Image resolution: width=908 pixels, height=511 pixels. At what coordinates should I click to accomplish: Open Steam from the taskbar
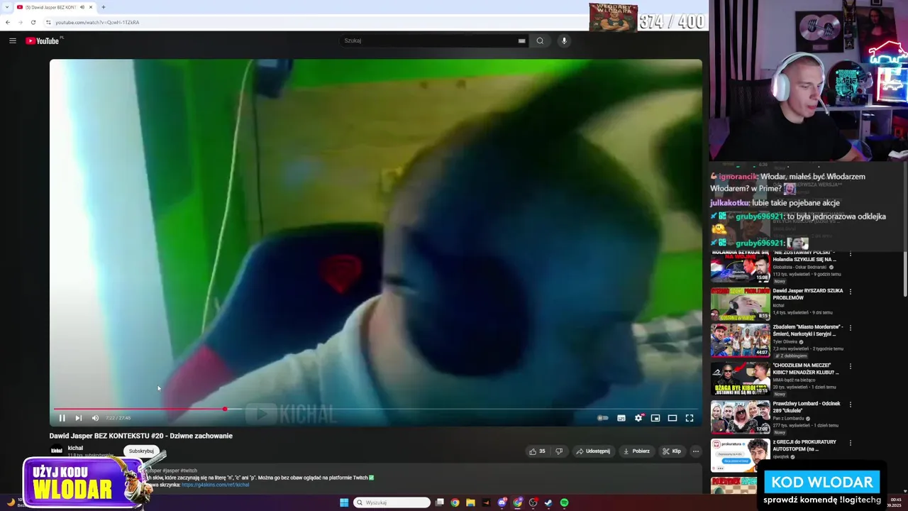[x=548, y=502]
